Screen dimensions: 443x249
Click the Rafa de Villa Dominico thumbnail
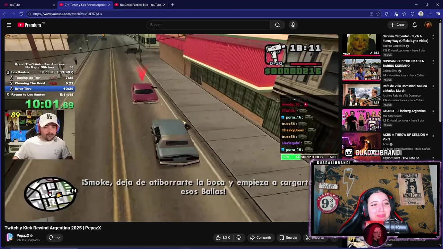[361, 95]
